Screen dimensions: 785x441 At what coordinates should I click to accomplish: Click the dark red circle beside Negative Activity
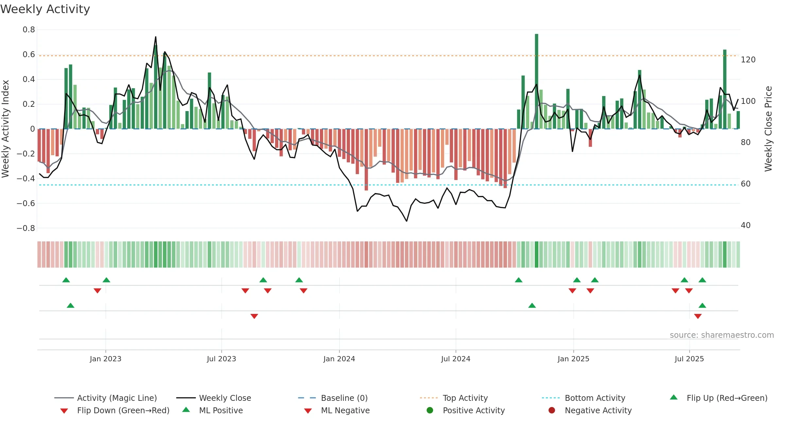pos(552,410)
